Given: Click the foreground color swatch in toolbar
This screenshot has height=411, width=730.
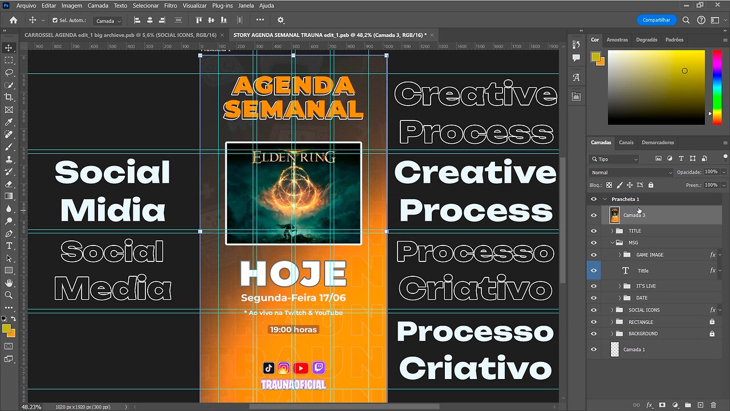Looking at the screenshot, I should (x=6, y=329).
